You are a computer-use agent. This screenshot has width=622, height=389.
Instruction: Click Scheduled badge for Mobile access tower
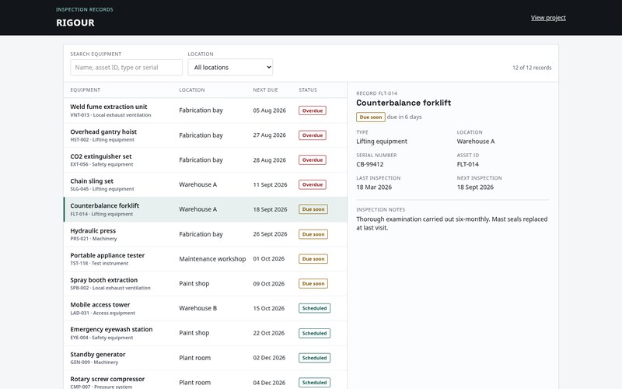point(315,308)
